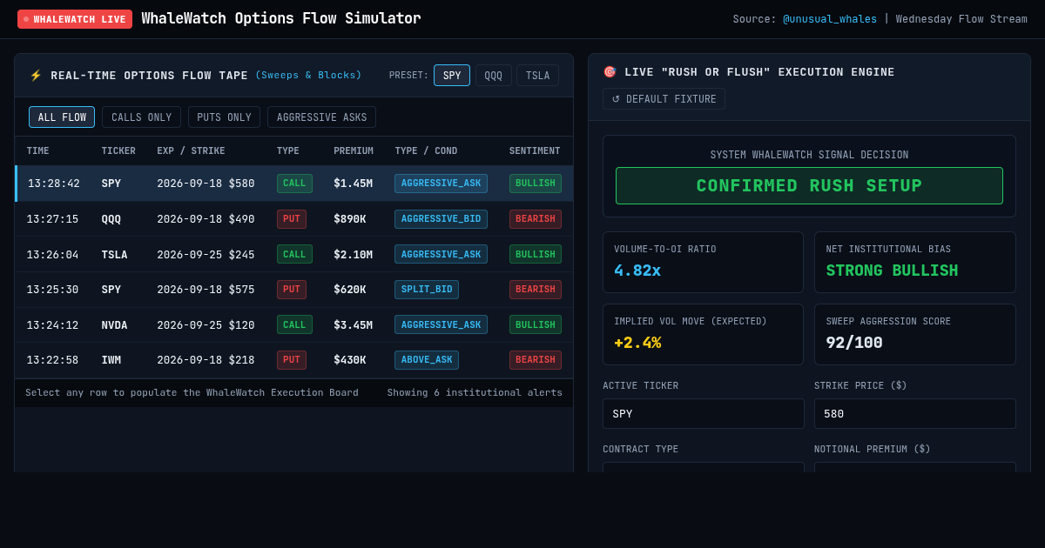
Task: Select the NVDA ticker row
Action: 294,325
